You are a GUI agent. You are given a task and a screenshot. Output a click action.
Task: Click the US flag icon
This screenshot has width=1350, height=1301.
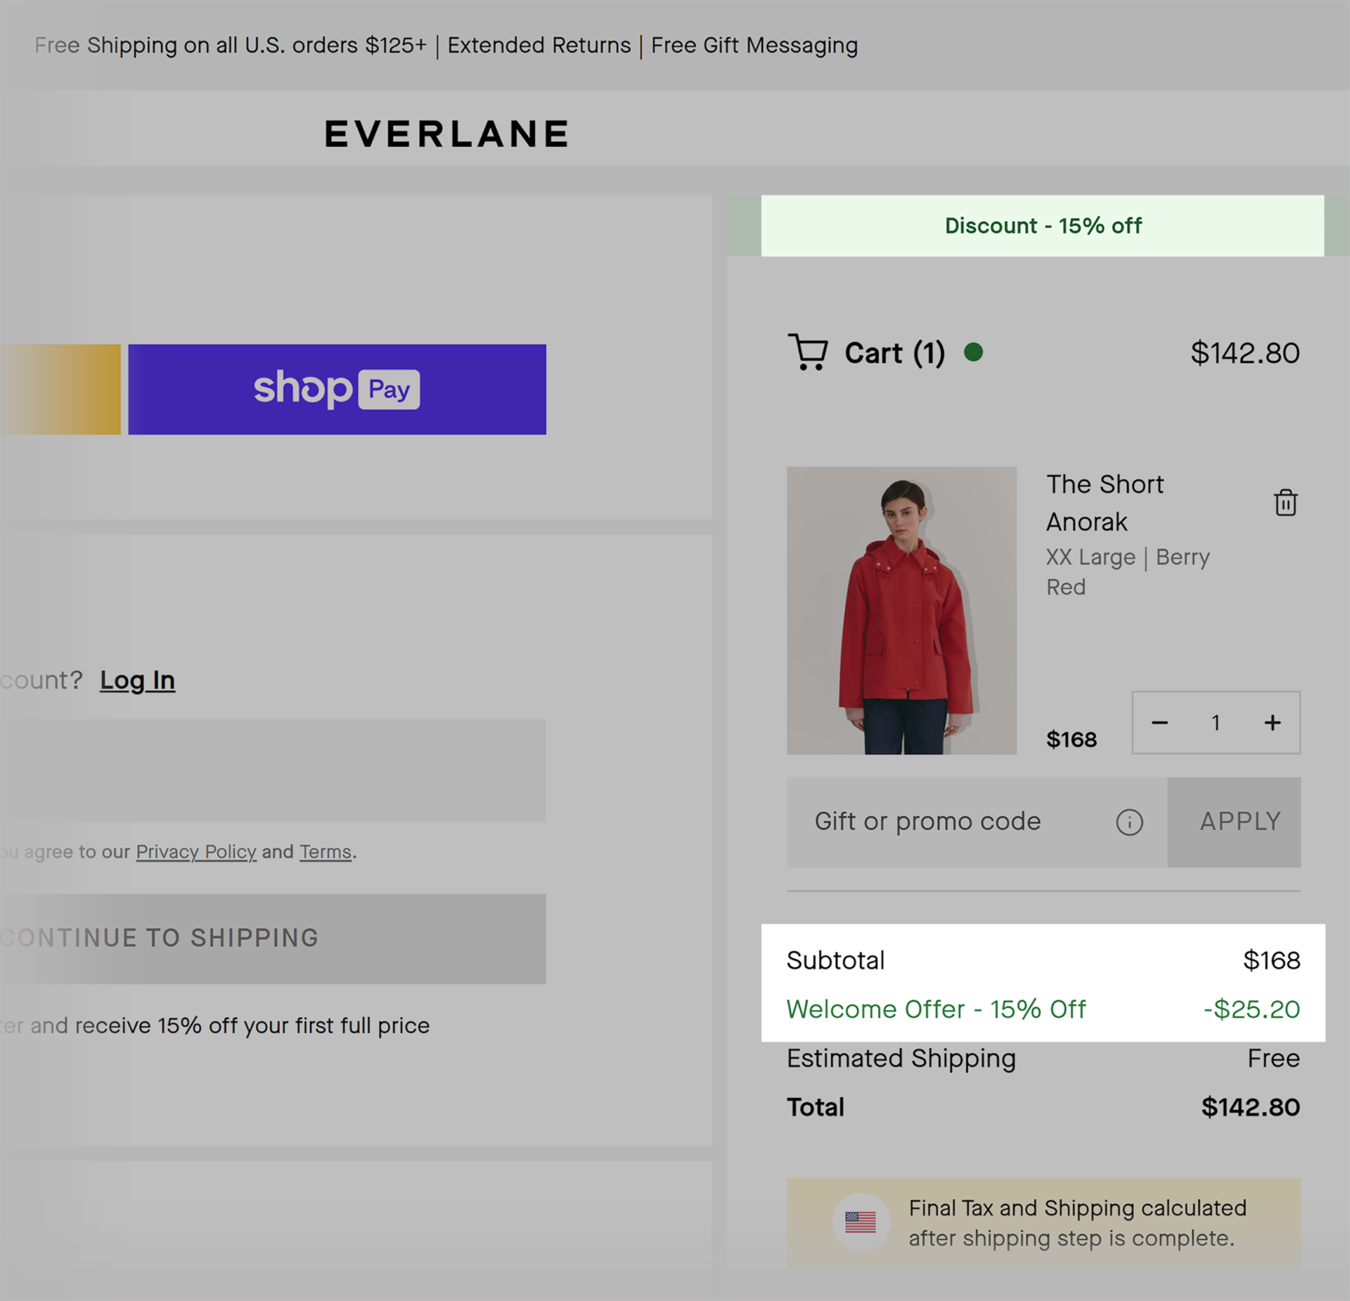coord(860,1222)
